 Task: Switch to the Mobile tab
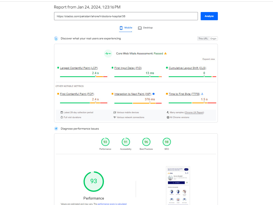click(126, 28)
